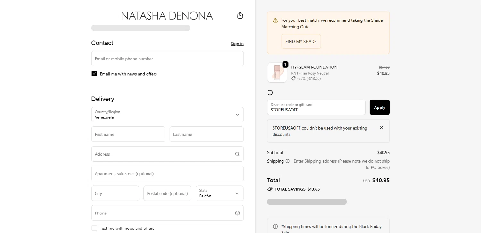Click the TOTAL SAVINGS $13.65 text
The image size is (481, 233).
(297, 189)
